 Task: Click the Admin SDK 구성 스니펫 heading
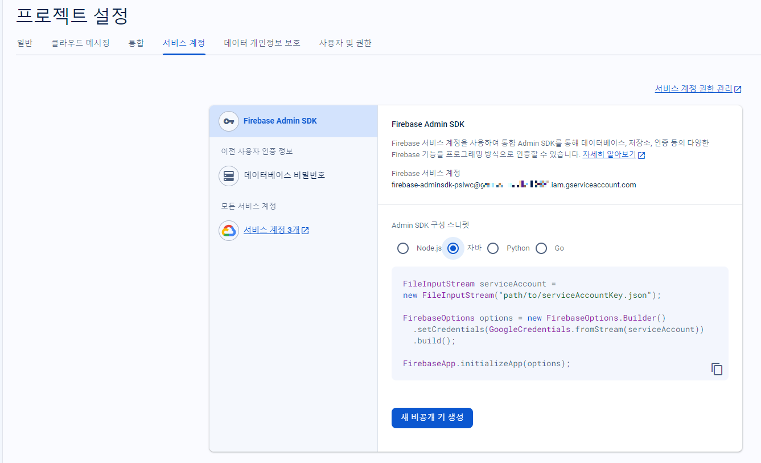(x=430, y=226)
